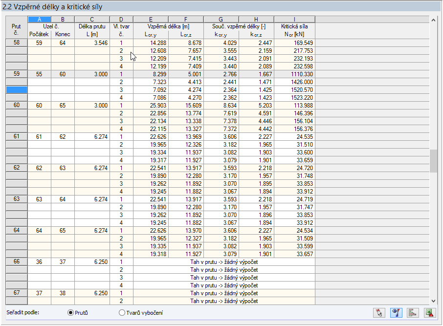Click critical force cell 169.549
The width and height of the screenshot is (443, 326).
[294, 43]
